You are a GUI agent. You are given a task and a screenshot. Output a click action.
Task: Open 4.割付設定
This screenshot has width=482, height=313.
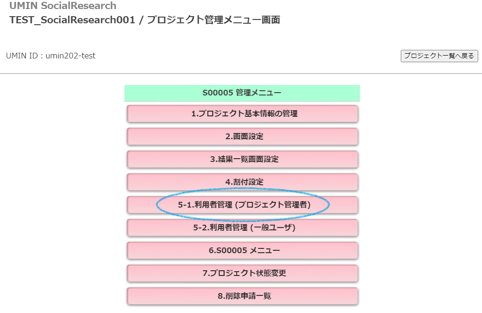coord(242,182)
